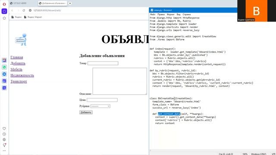276x155 pixels.
Task: Click the site info icon in address bar
Action: click(x=30, y=10)
